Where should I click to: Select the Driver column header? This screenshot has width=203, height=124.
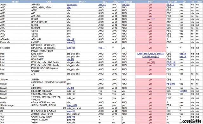(x=82, y=2)
